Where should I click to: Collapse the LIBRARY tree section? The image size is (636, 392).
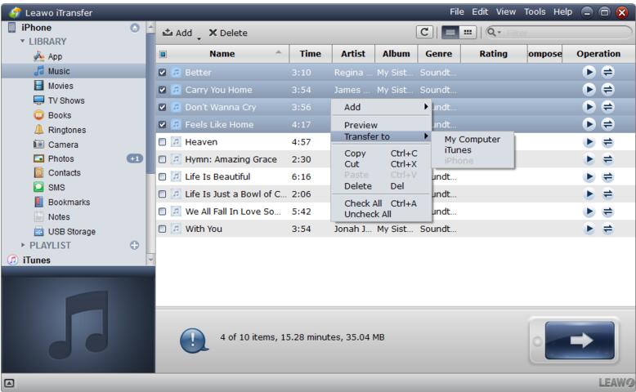(x=25, y=42)
